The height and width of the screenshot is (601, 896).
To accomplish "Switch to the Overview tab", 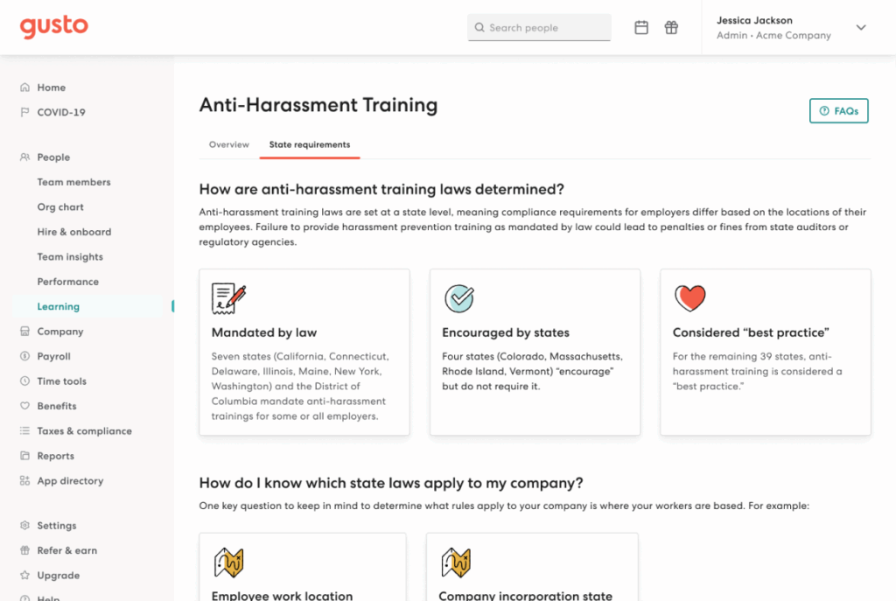I will pyautogui.click(x=229, y=144).
